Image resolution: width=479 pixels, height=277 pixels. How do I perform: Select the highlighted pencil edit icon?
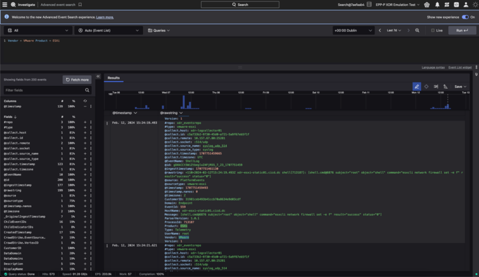coord(416,87)
